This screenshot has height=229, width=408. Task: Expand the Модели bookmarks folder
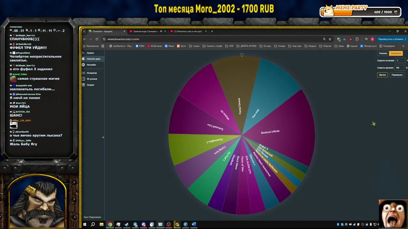(x=310, y=46)
